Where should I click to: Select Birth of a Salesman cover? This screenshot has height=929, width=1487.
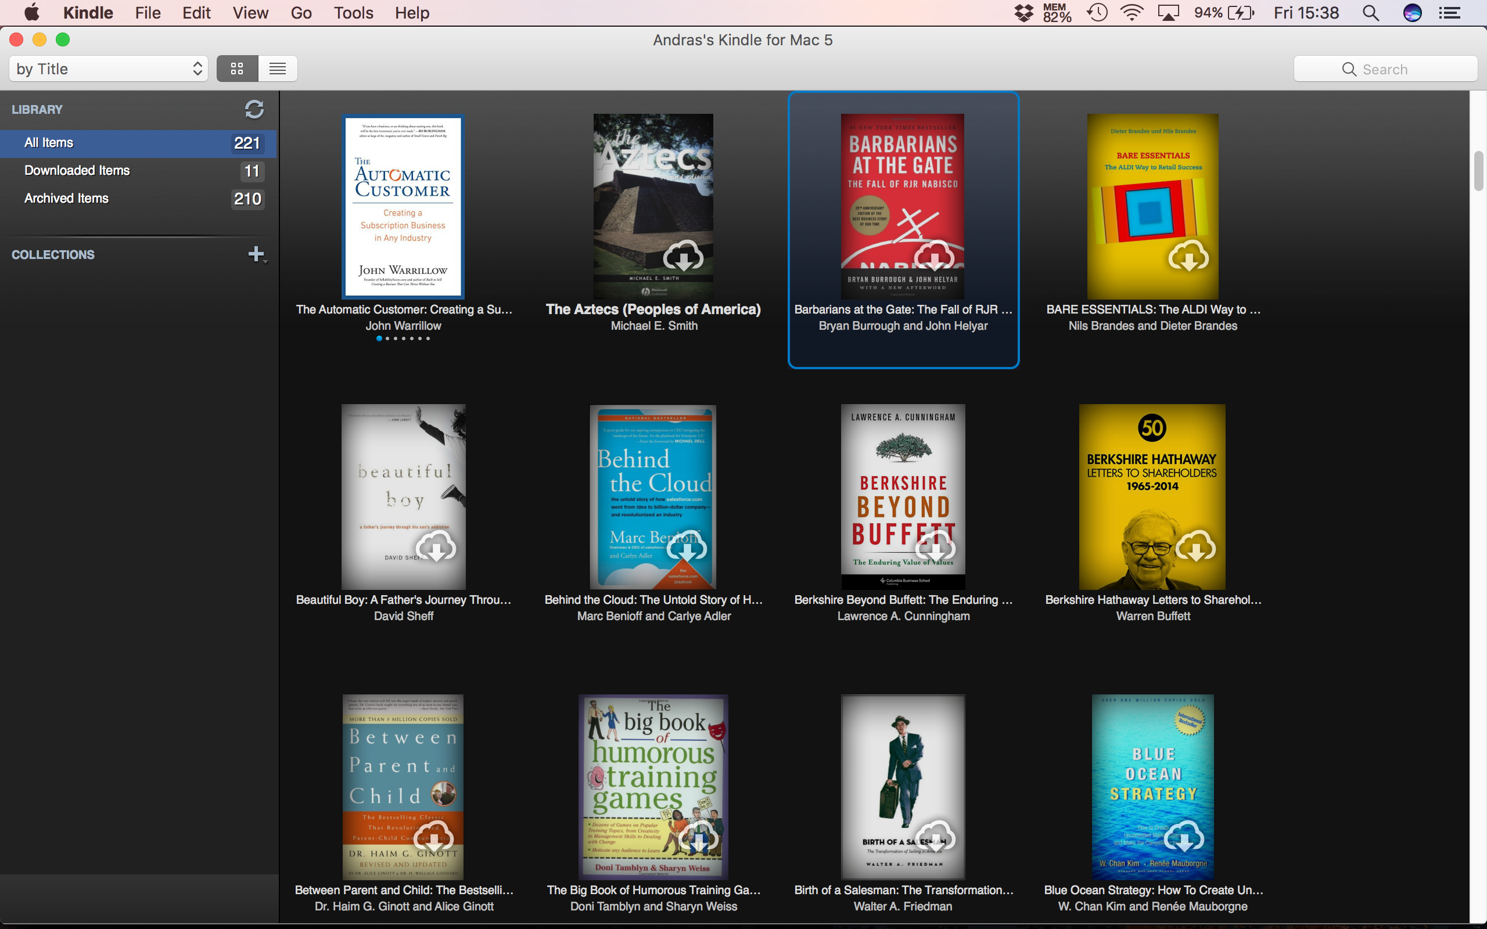(x=903, y=787)
